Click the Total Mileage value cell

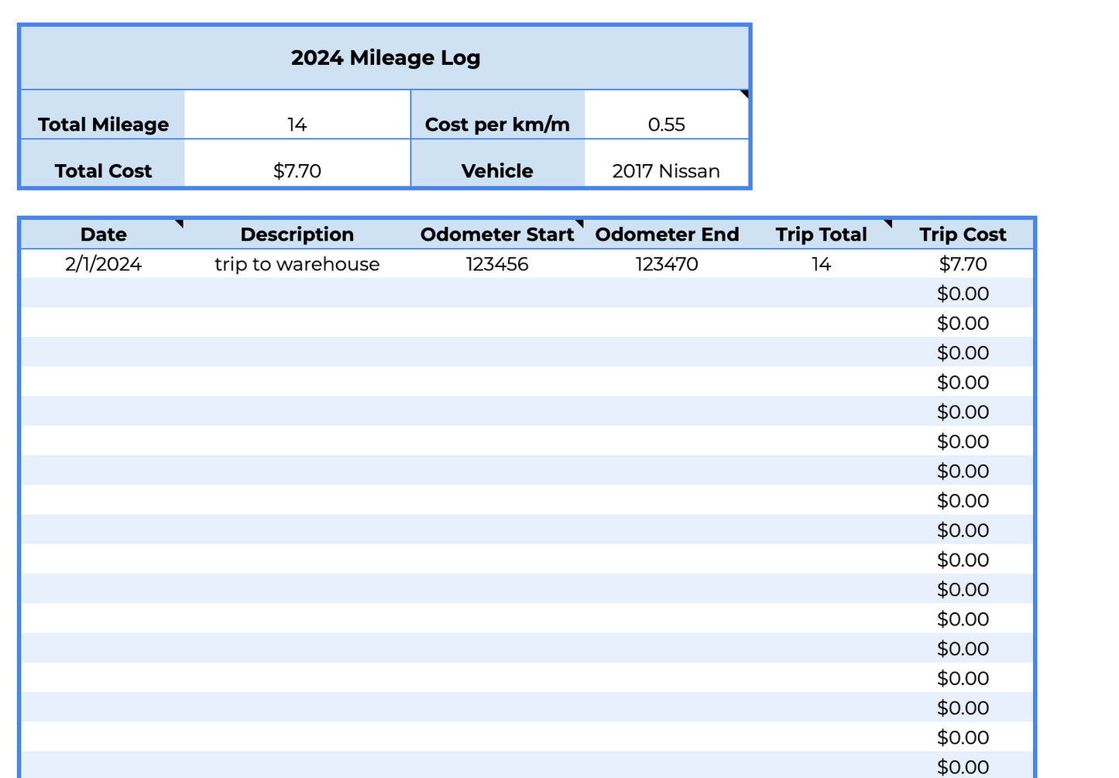297,125
